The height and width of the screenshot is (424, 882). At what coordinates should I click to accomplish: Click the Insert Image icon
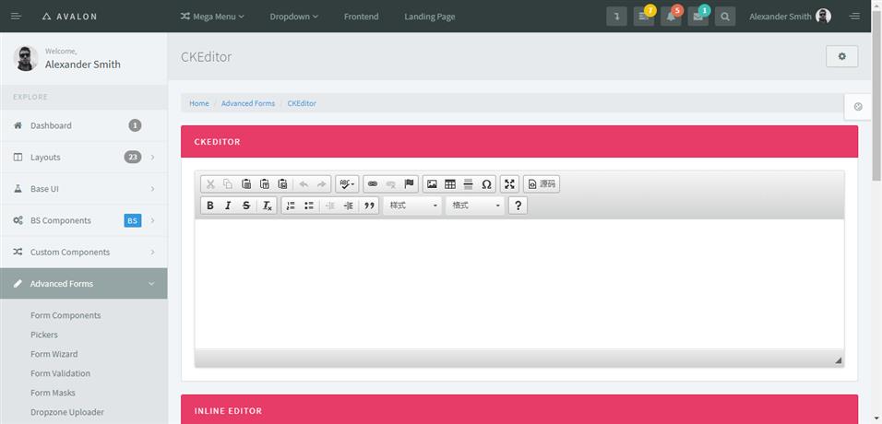[432, 183]
